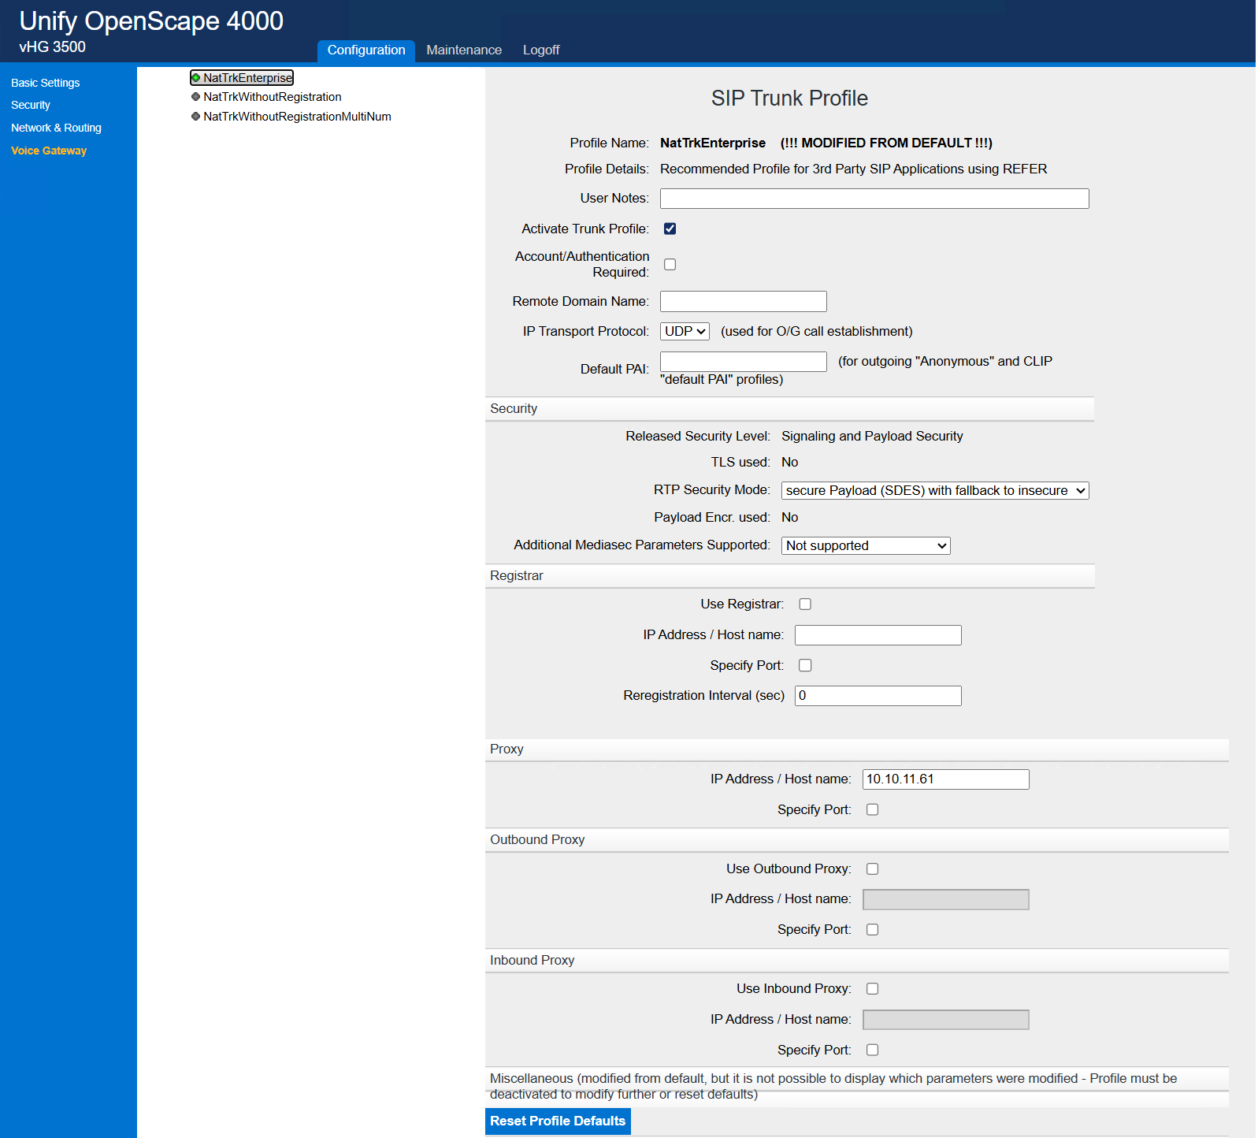Click the grey dot beside NatTrkWithoutRegistrationMultiNum
1258x1138 pixels.
coord(196,117)
